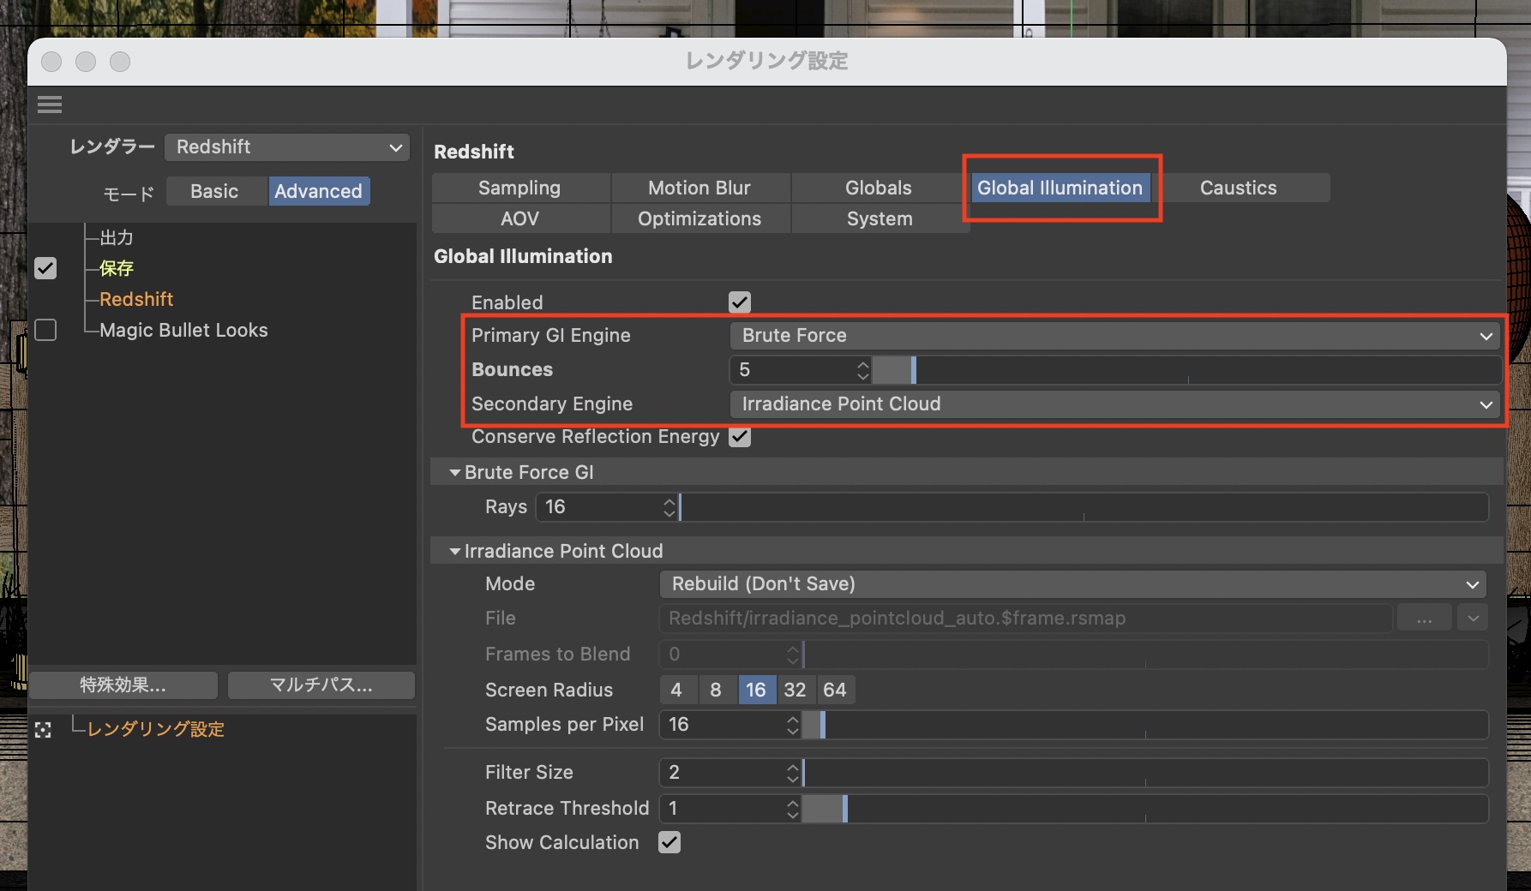Viewport: 1531px width, 891px height.
Task: Select the Redshift item in the settings tree
Action: tap(136, 300)
